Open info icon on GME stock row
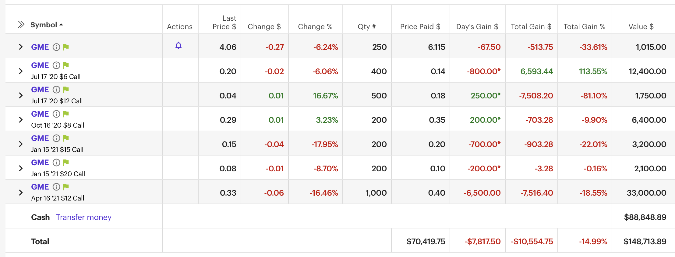The height and width of the screenshot is (257, 675). click(56, 47)
